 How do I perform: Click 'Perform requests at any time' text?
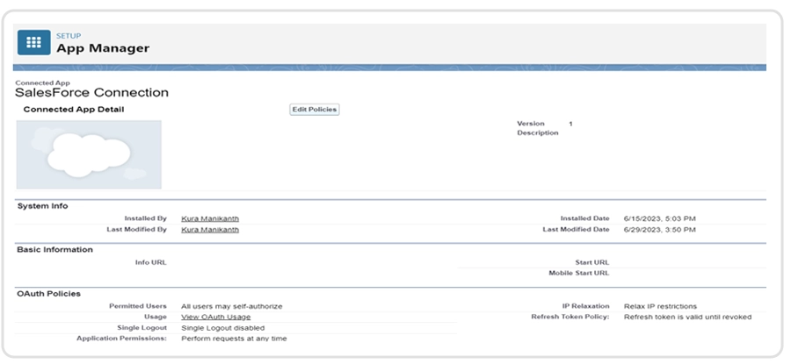click(233, 338)
